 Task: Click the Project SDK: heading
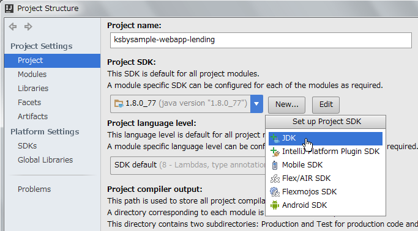click(132, 62)
